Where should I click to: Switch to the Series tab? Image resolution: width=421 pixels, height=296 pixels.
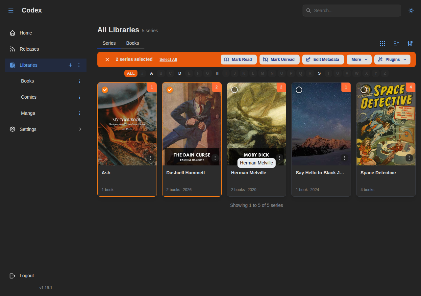[109, 43]
